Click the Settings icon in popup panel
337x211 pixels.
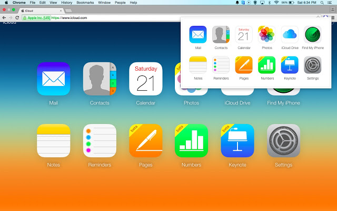pyautogui.click(x=313, y=65)
